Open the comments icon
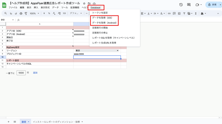This screenshot has width=222, height=124. point(189,5)
